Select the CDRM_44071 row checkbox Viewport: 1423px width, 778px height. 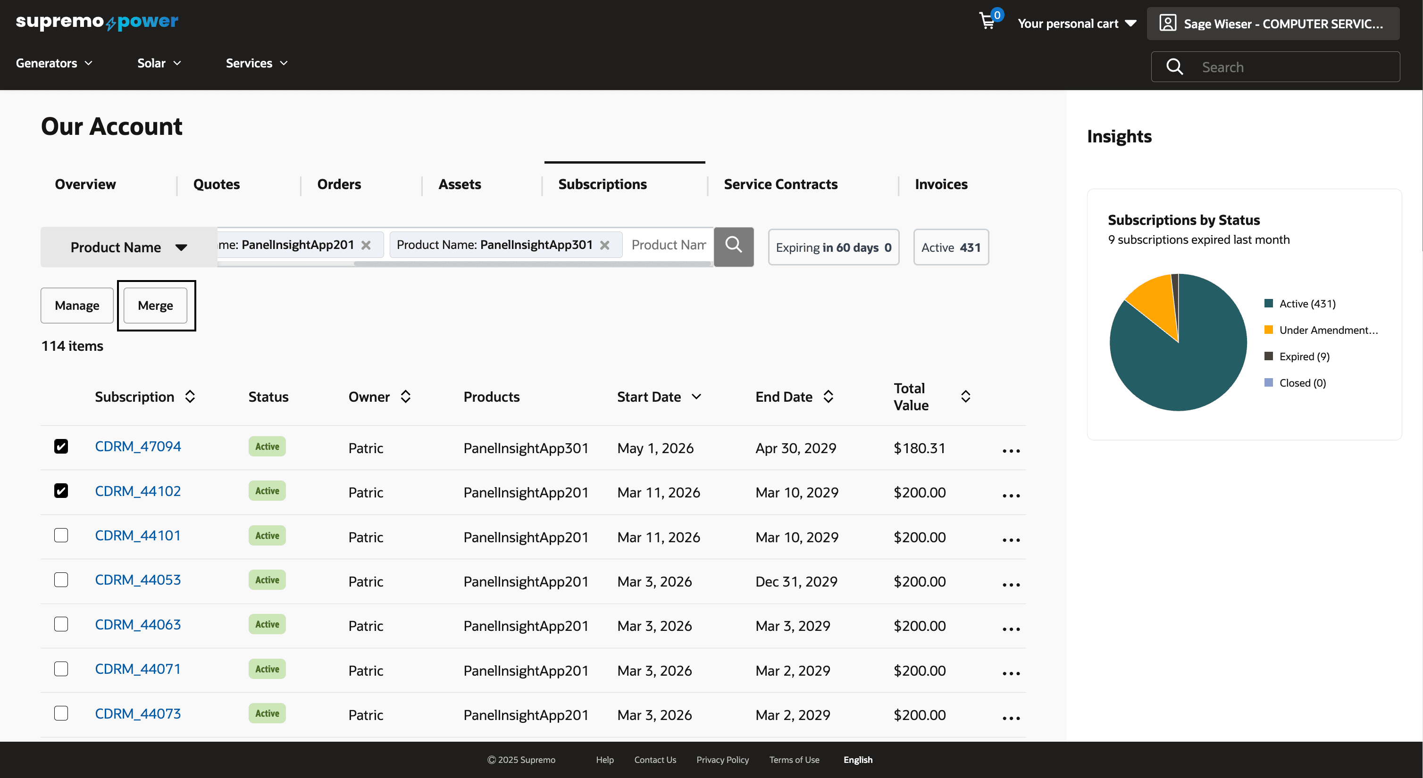(x=61, y=669)
